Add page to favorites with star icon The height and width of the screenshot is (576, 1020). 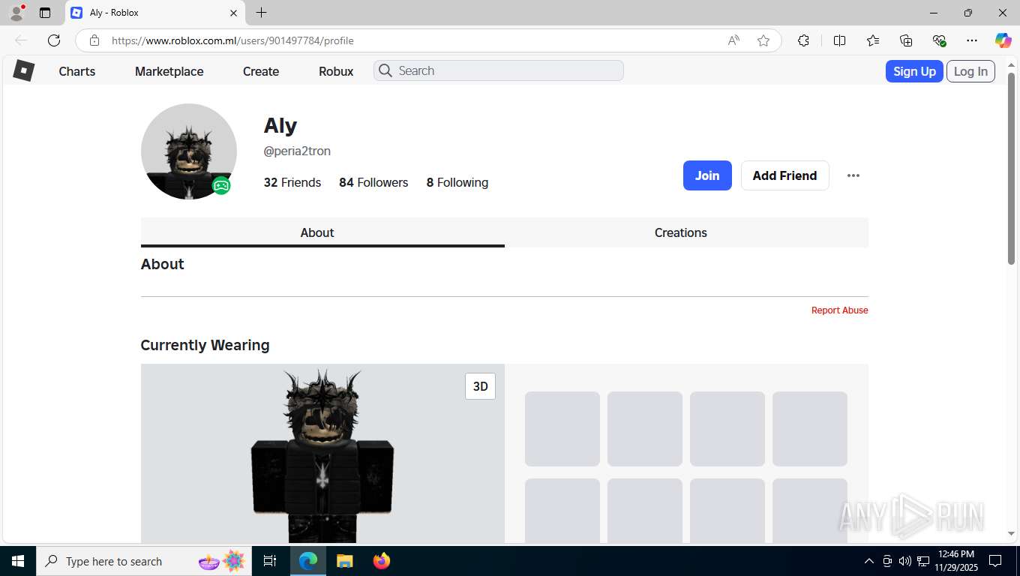pyautogui.click(x=763, y=40)
